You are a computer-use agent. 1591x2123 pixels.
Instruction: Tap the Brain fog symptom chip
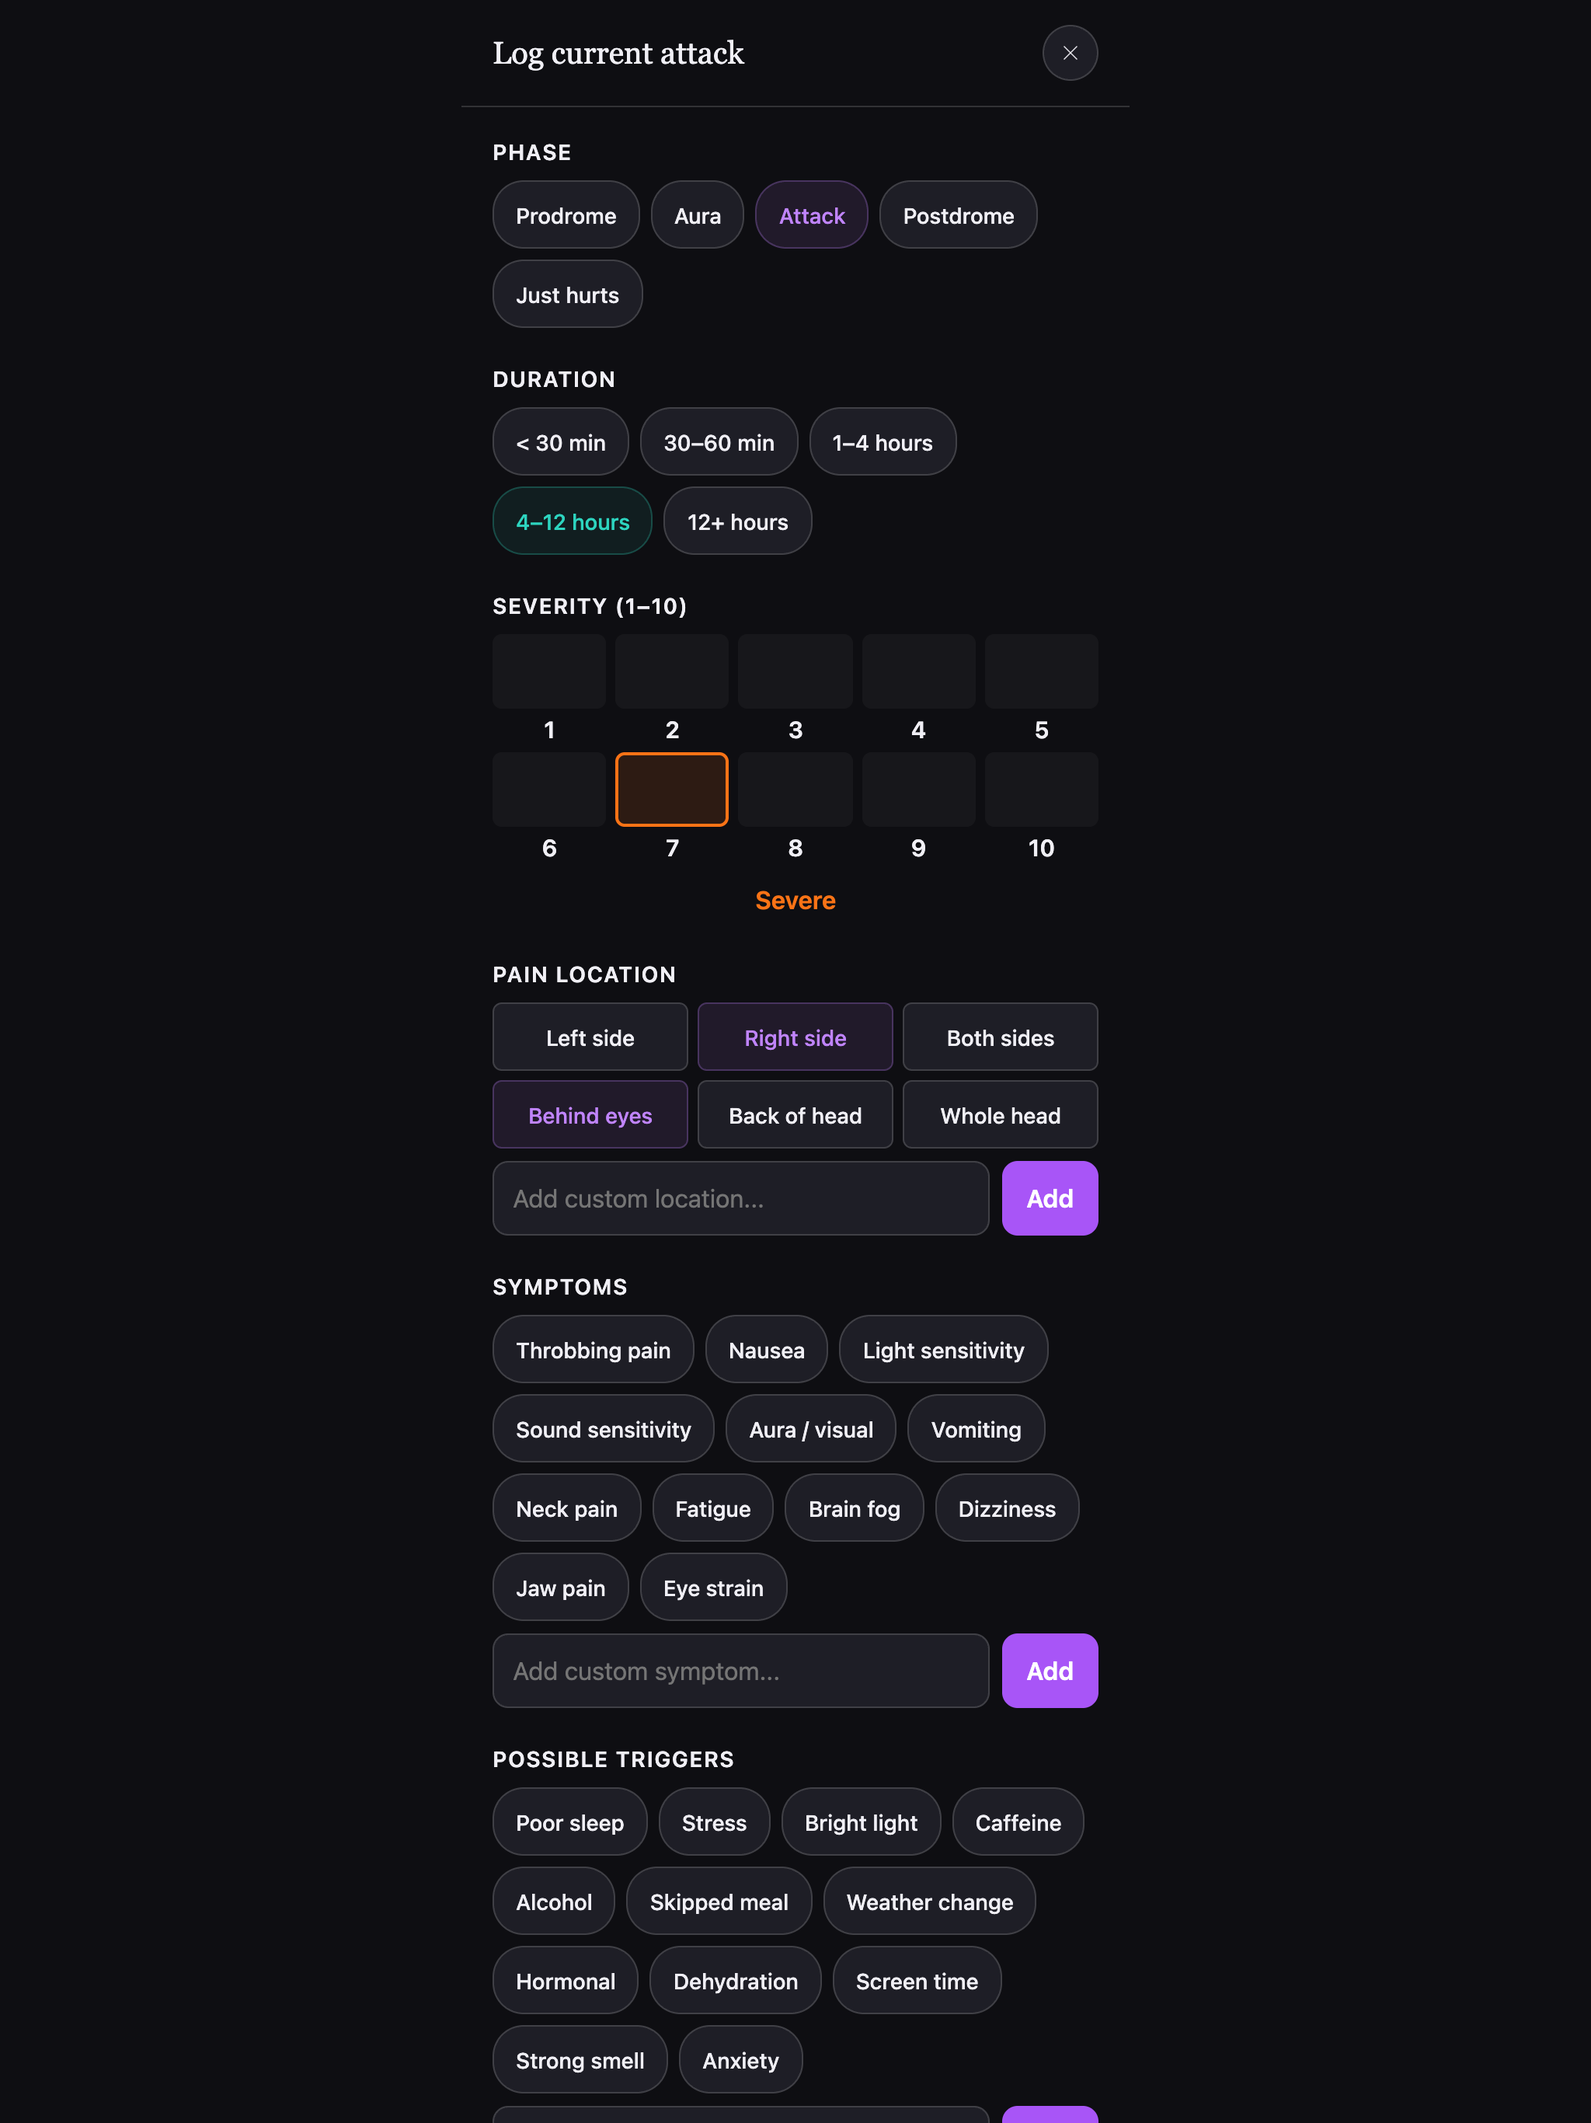(854, 1508)
